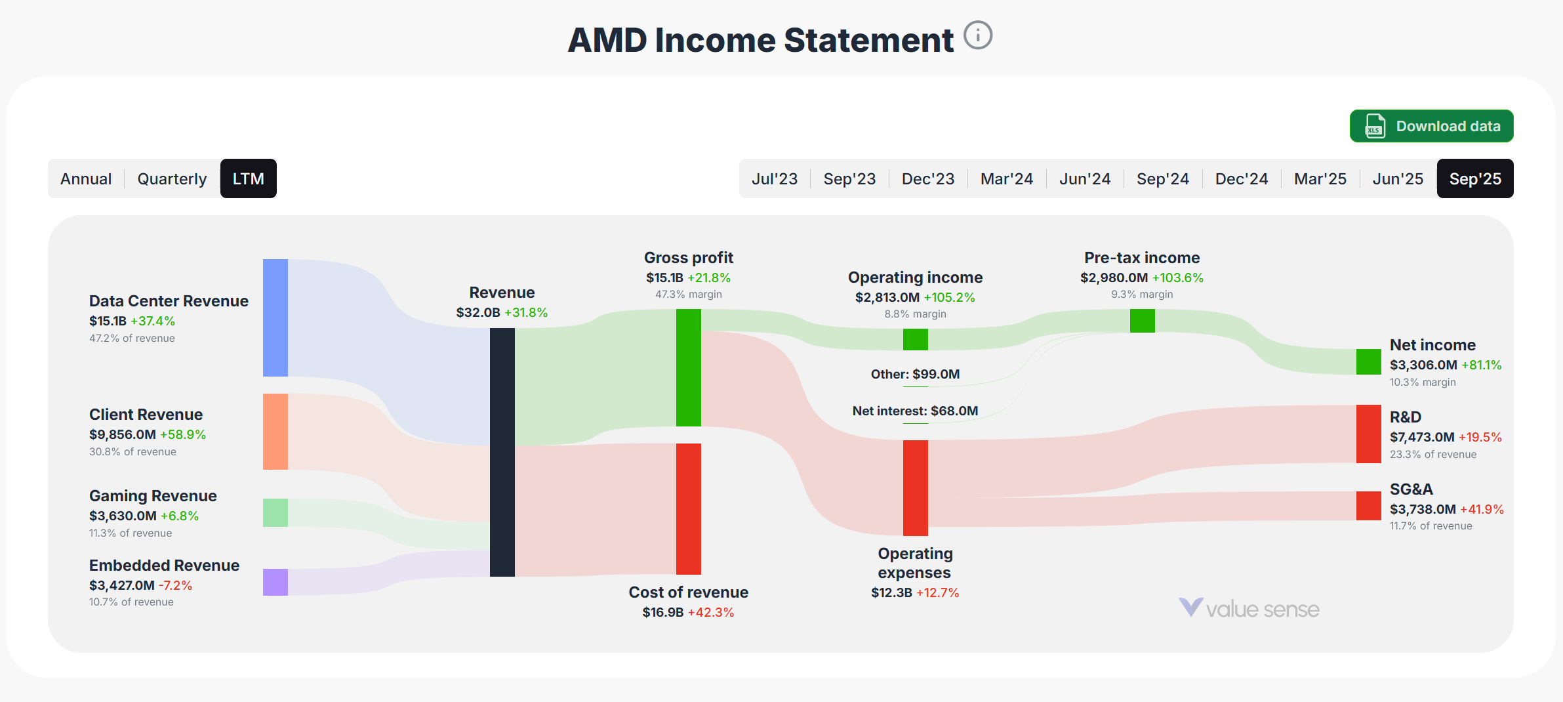Switch to the Quarterly view tab
This screenshot has width=1563, height=702.
click(172, 178)
